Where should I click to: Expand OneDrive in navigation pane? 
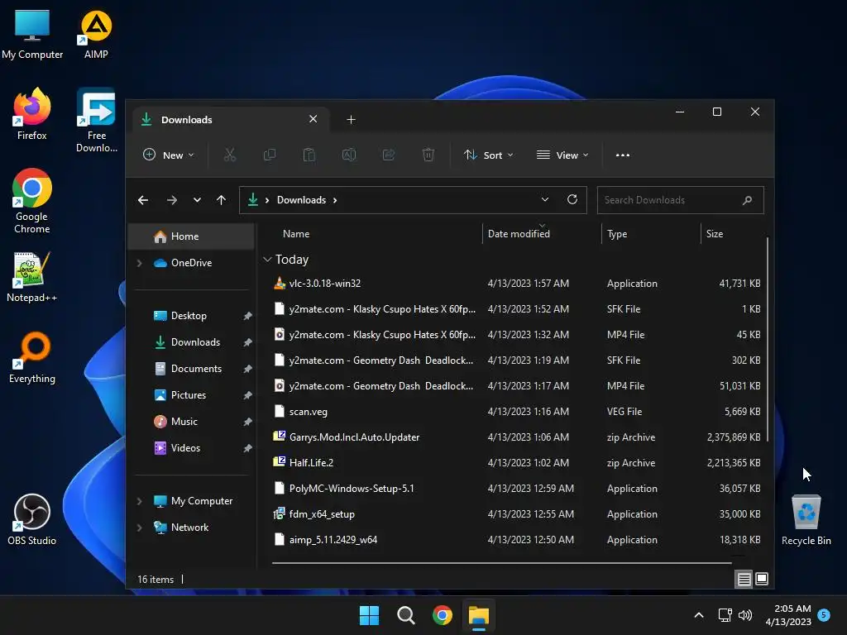click(x=139, y=263)
